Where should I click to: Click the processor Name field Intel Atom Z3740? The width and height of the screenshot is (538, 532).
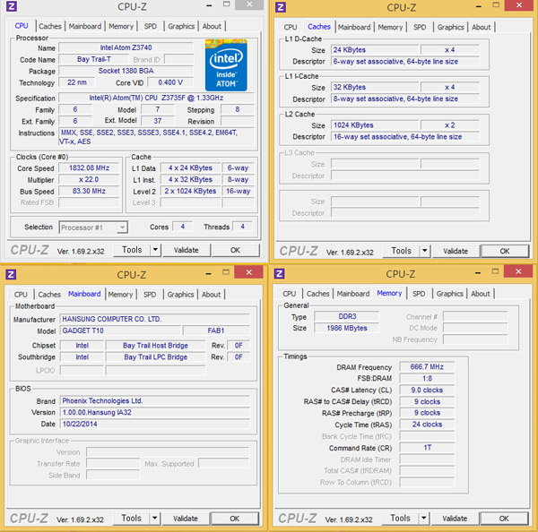(126, 47)
